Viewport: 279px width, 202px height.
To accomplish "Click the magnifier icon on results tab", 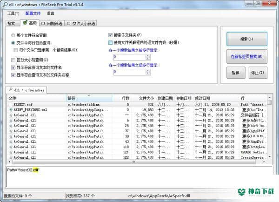I will (11, 90).
